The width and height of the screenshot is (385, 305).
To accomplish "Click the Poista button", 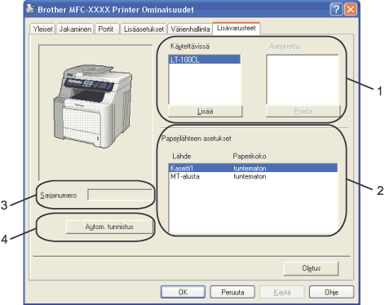I will coord(303,111).
